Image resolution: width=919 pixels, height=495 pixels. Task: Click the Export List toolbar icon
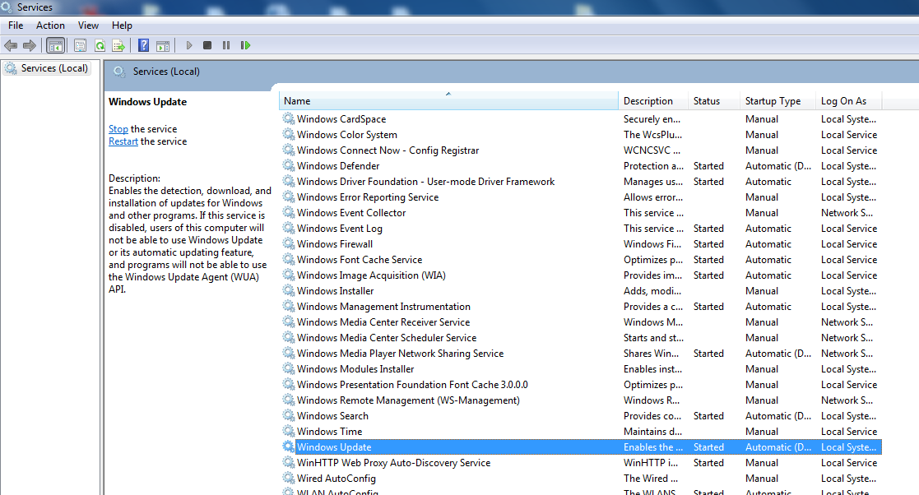(x=118, y=45)
